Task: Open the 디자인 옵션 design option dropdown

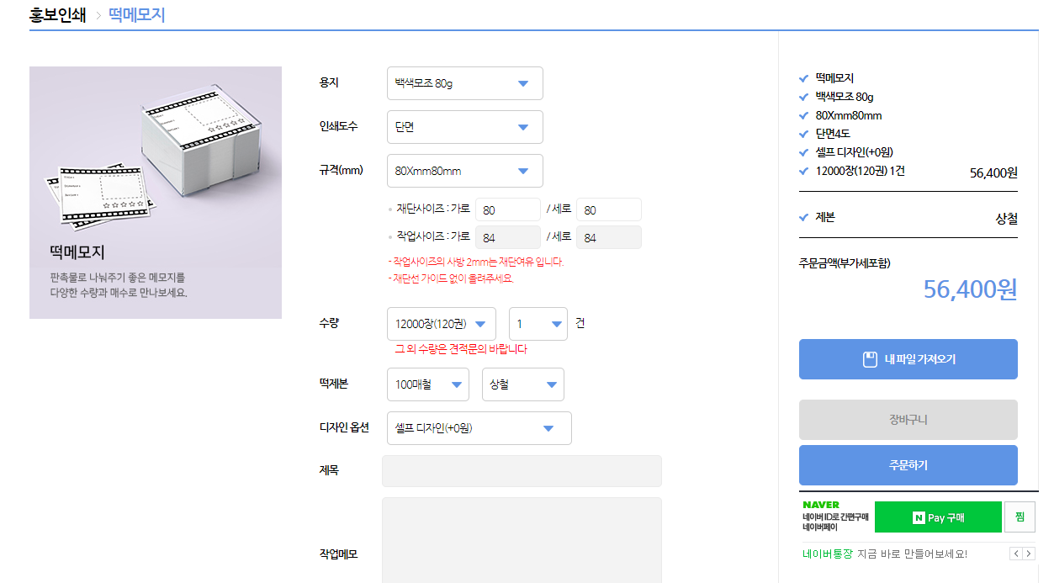Action: [479, 428]
